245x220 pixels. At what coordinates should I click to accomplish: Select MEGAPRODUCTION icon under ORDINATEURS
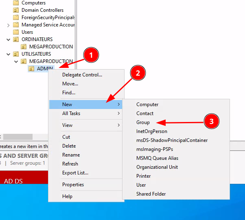point(24,47)
